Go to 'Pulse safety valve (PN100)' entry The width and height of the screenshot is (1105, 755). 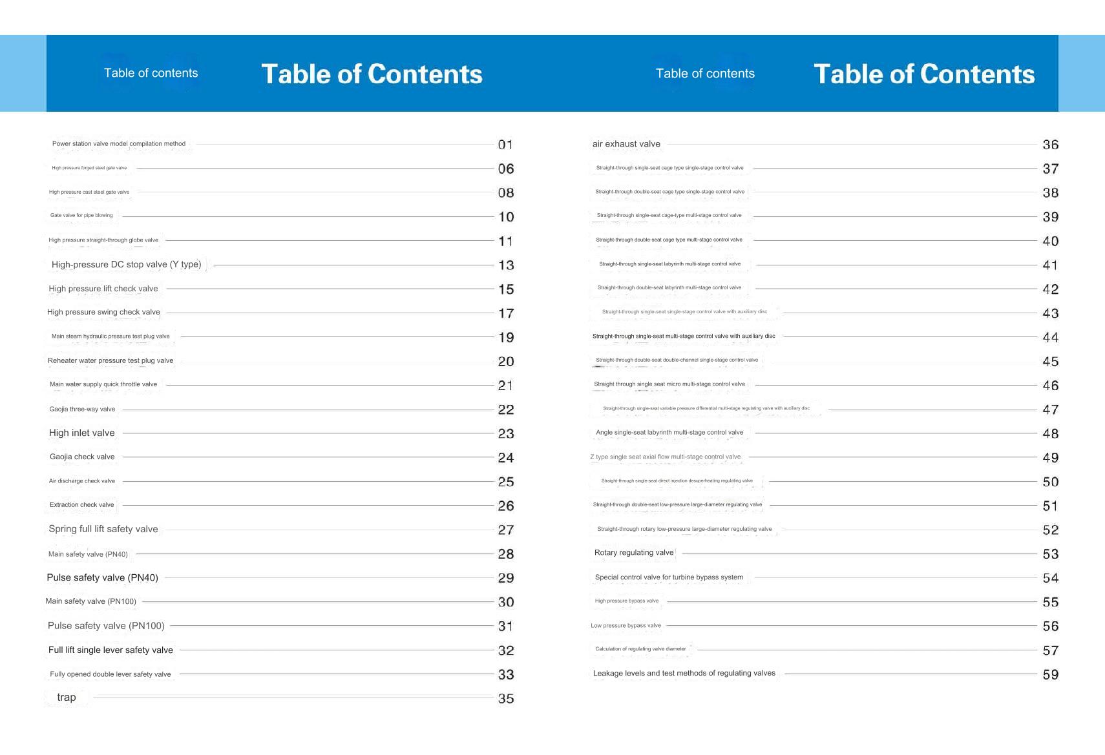pyautogui.click(x=106, y=626)
